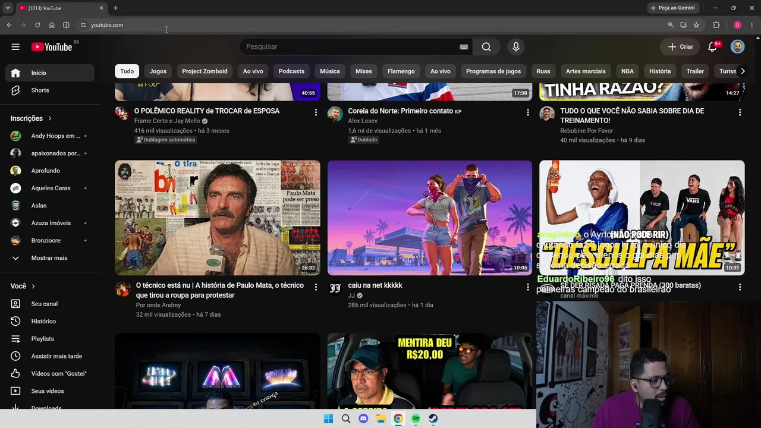The image size is (761, 428).
Task: Click Peça ao Gemini button
Action: click(x=672, y=8)
